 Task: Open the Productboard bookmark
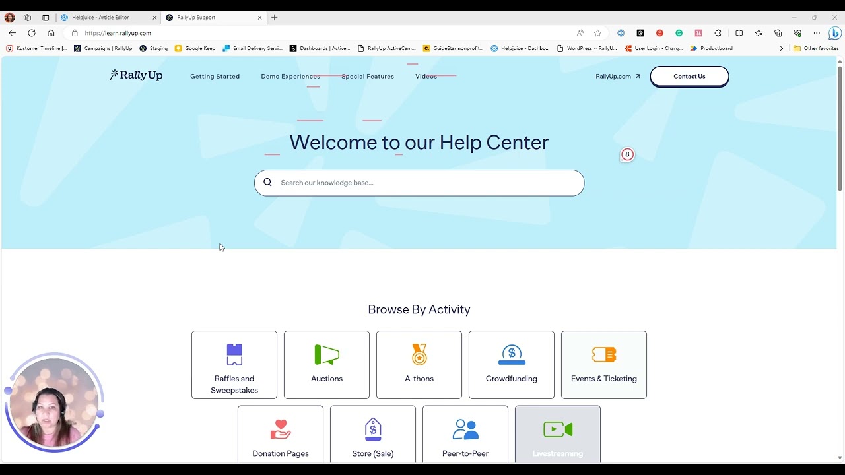tap(712, 48)
